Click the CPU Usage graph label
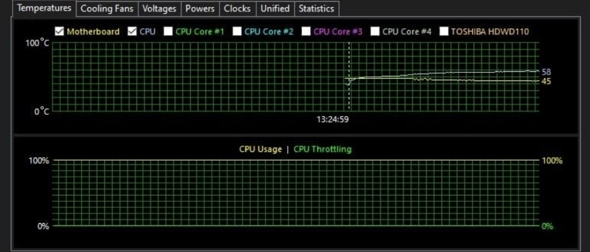The width and height of the screenshot is (590, 252). click(x=260, y=150)
